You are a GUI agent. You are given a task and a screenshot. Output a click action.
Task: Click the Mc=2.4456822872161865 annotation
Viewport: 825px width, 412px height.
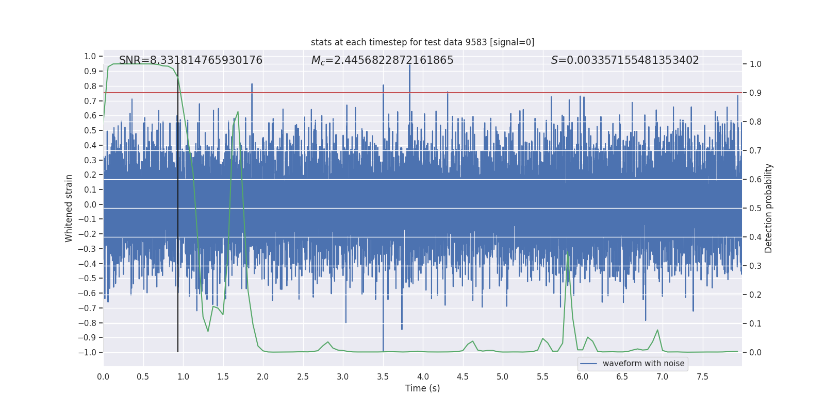tap(383, 60)
